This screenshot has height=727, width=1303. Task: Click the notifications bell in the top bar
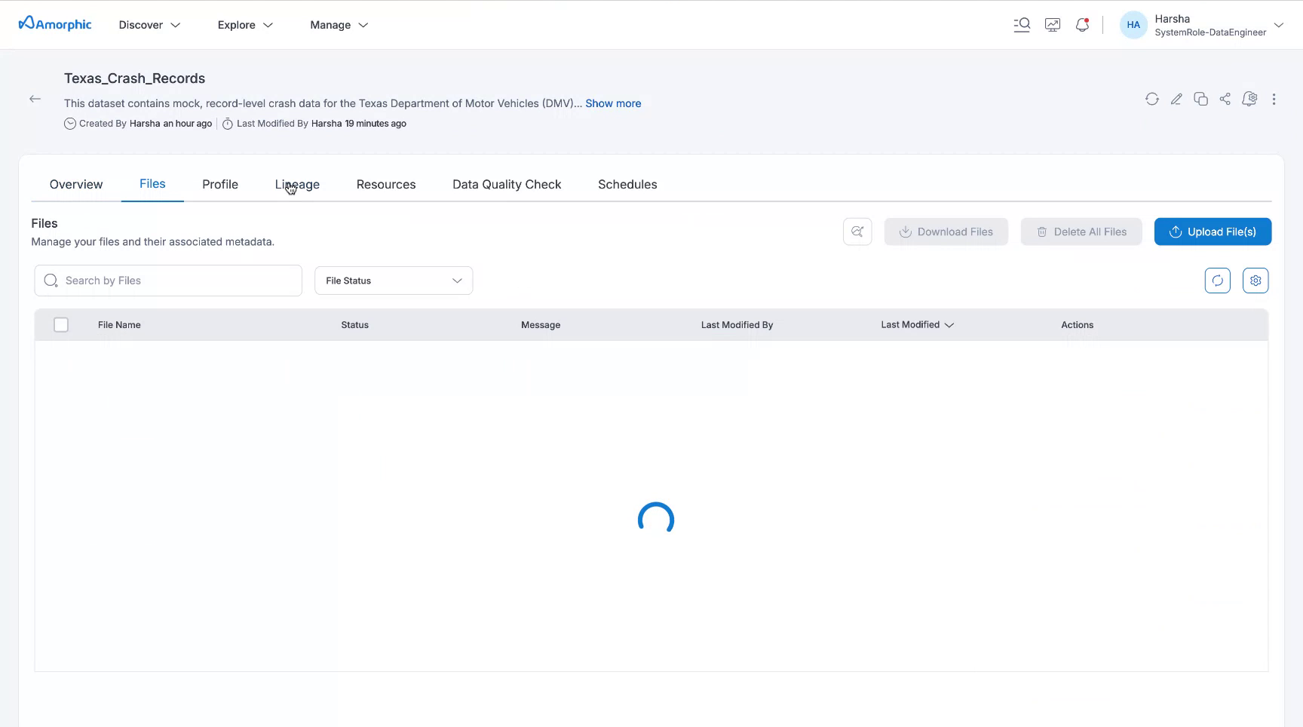1082,24
